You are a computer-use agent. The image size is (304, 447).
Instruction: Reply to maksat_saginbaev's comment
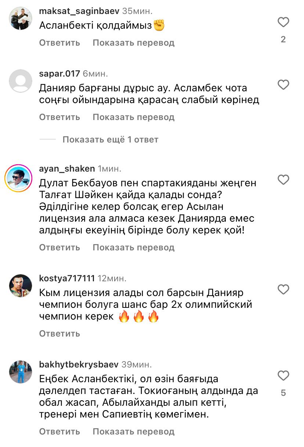point(59,43)
